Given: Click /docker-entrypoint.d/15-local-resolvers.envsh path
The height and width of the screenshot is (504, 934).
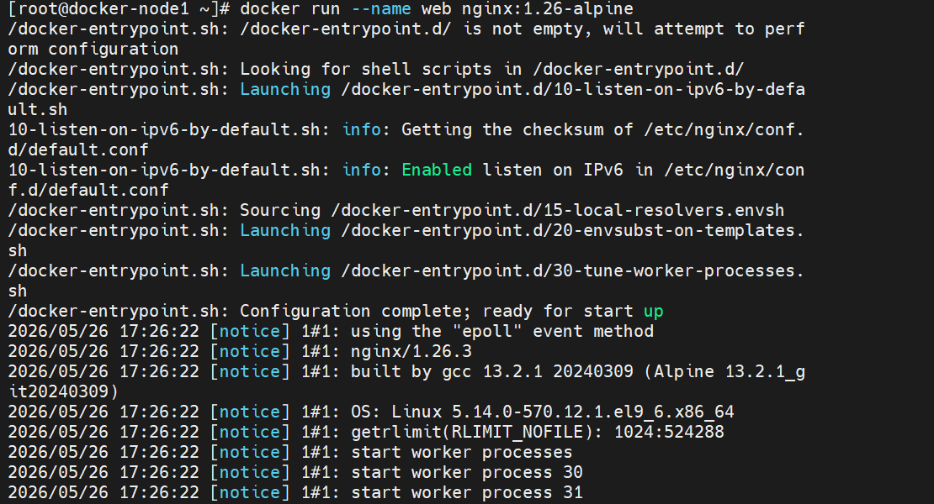Looking at the screenshot, I should pos(558,210).
